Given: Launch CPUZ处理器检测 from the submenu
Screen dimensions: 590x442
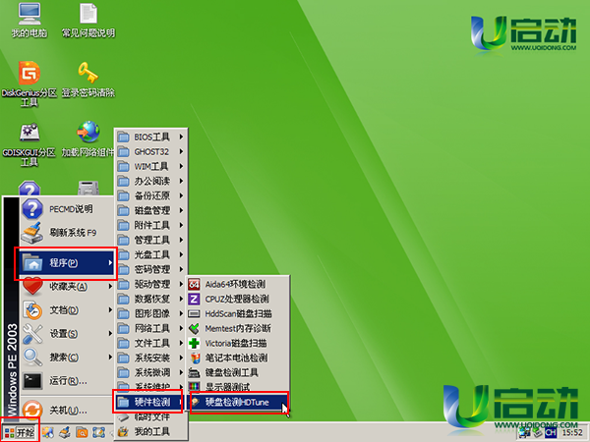Looking at the screenshot, I should tap(238, 299).
